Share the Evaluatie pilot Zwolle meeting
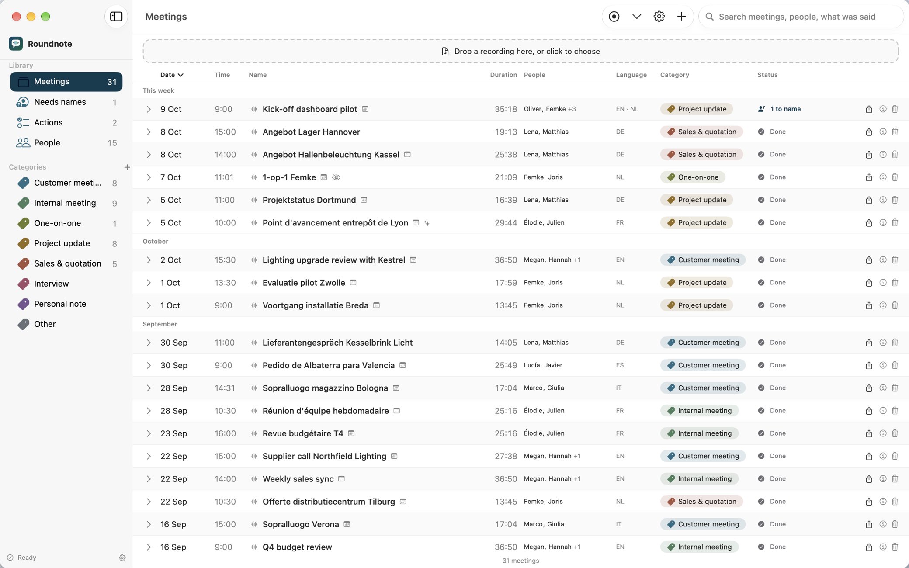The width and height of the screenshot is (909, 568). (x=869, y=283)
